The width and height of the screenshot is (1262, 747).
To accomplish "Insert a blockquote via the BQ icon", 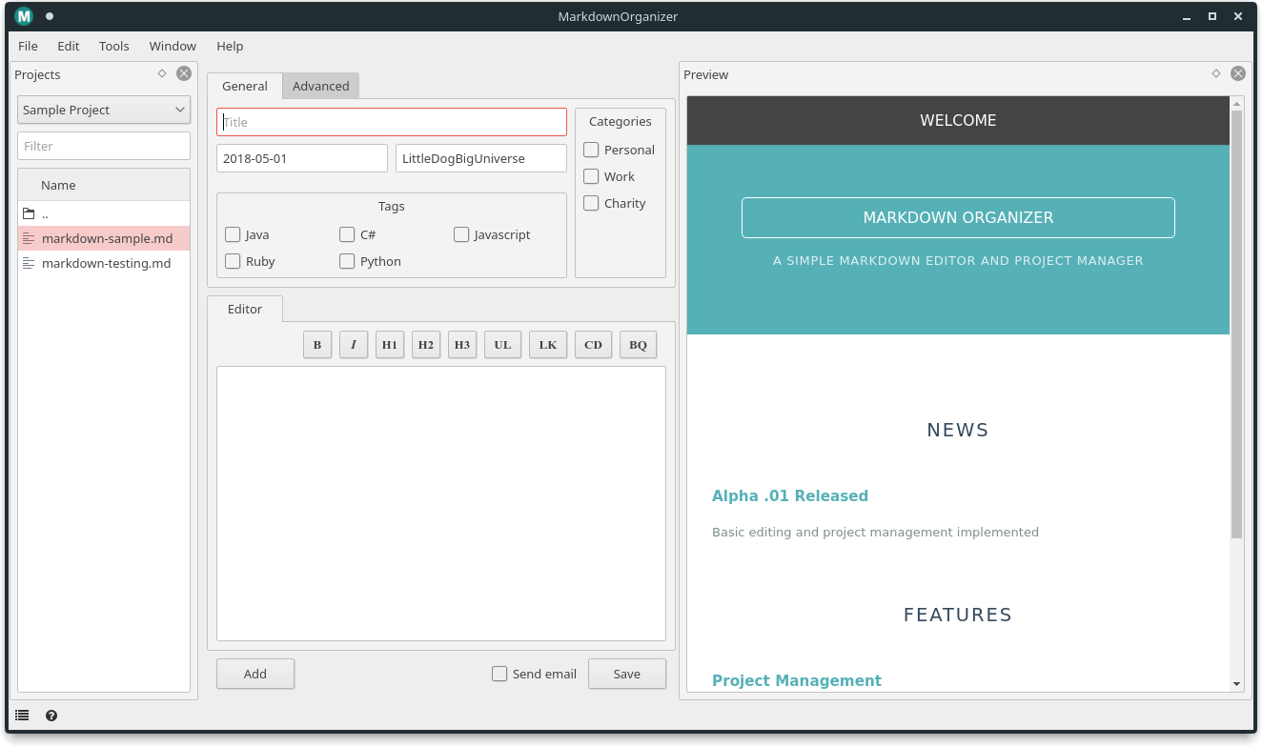I will click(638, 344).
